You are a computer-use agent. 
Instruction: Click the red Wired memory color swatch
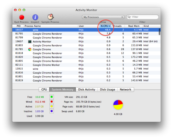pyautogui.click(x=52, y=102)
